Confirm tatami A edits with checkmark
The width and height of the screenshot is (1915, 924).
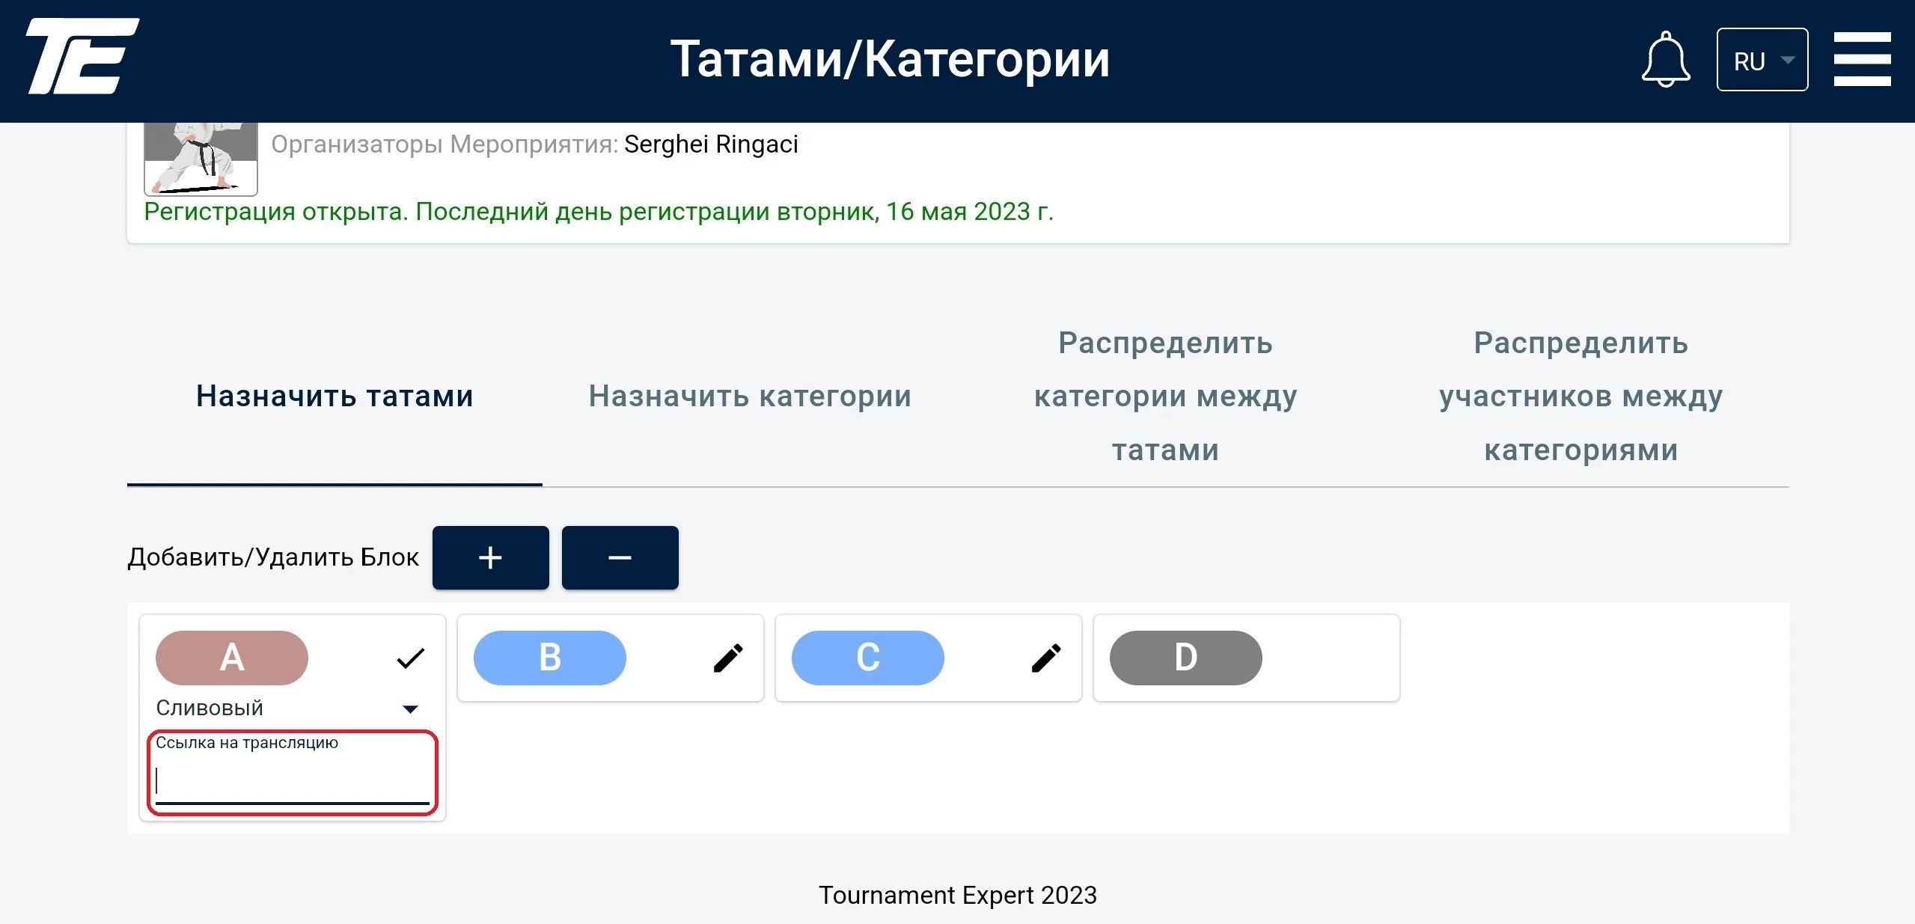410,658
